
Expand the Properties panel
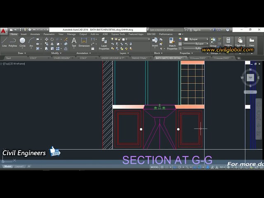click(x=186, y=53)
